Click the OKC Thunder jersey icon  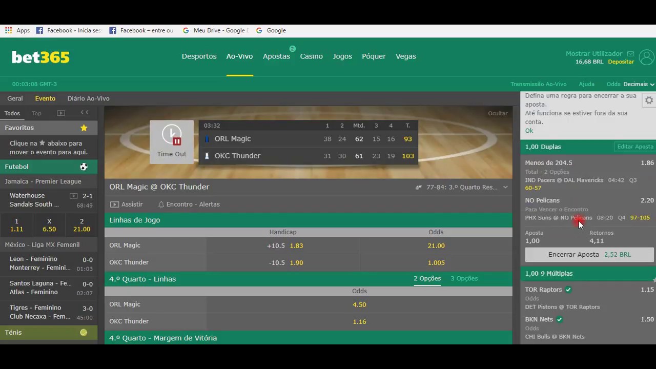pyautogui.click(x=207, y=156)
